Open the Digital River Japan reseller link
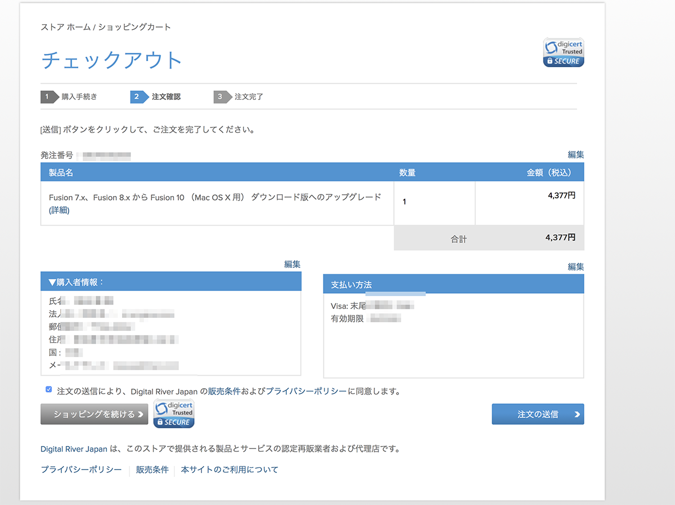Viewport: 675px width, 505px height. [x=74, y=449]
